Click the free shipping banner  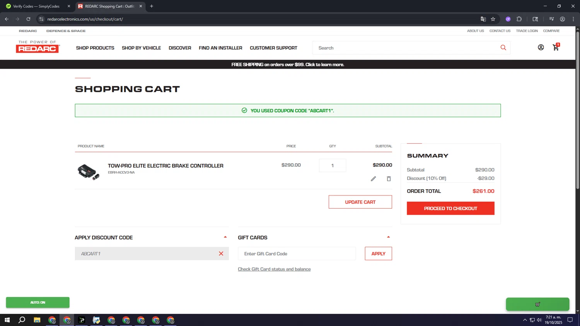coord(288,65)
